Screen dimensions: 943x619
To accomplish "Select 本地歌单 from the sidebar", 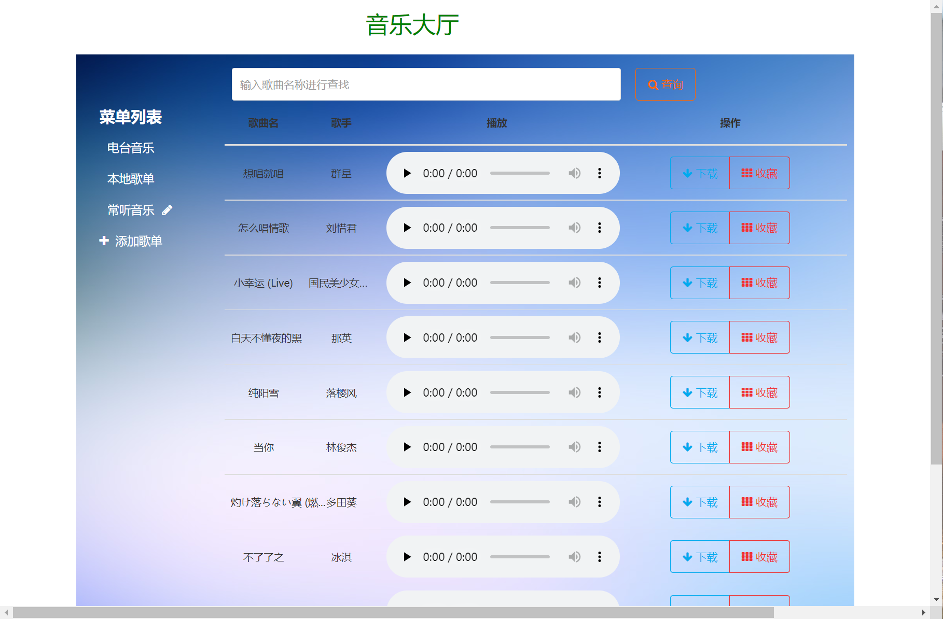I will click(130, 178).
